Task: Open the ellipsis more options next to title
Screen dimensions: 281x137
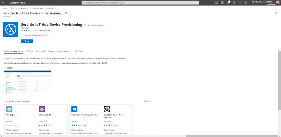Action: [71, 13]
